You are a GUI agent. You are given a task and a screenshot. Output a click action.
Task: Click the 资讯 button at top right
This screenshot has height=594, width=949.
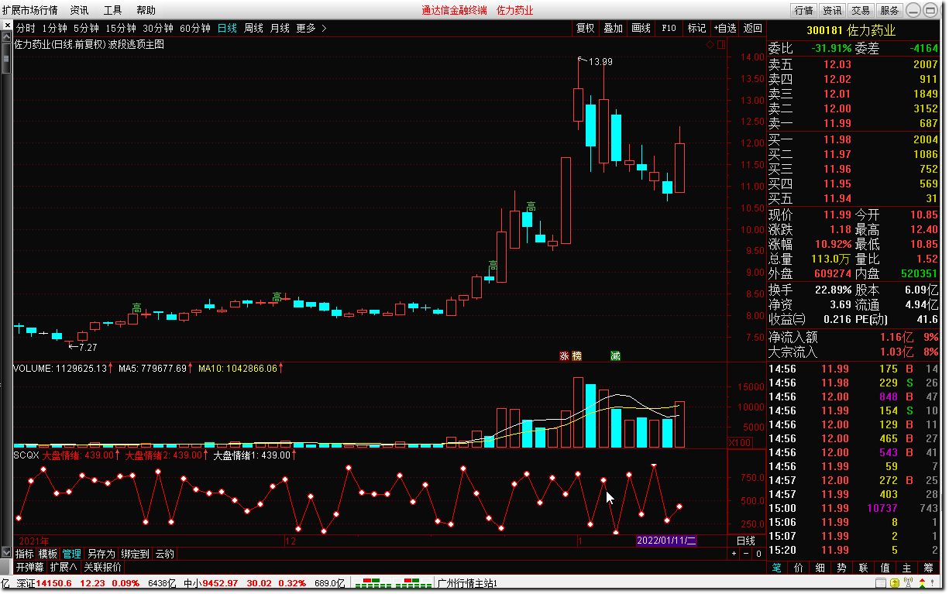833,10
